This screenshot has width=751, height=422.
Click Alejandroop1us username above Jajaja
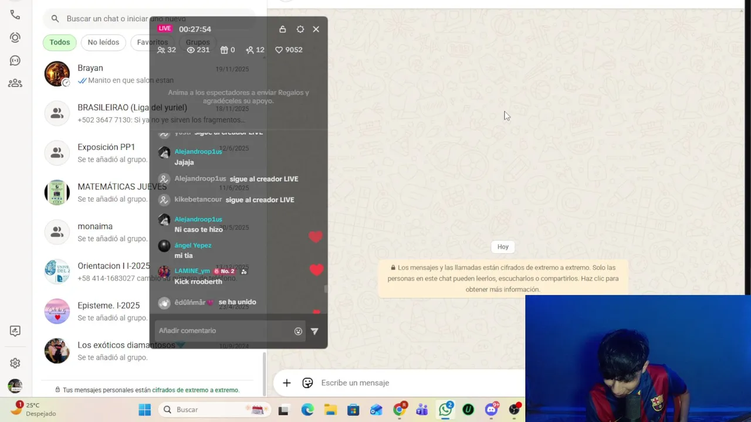coord(198,152)
